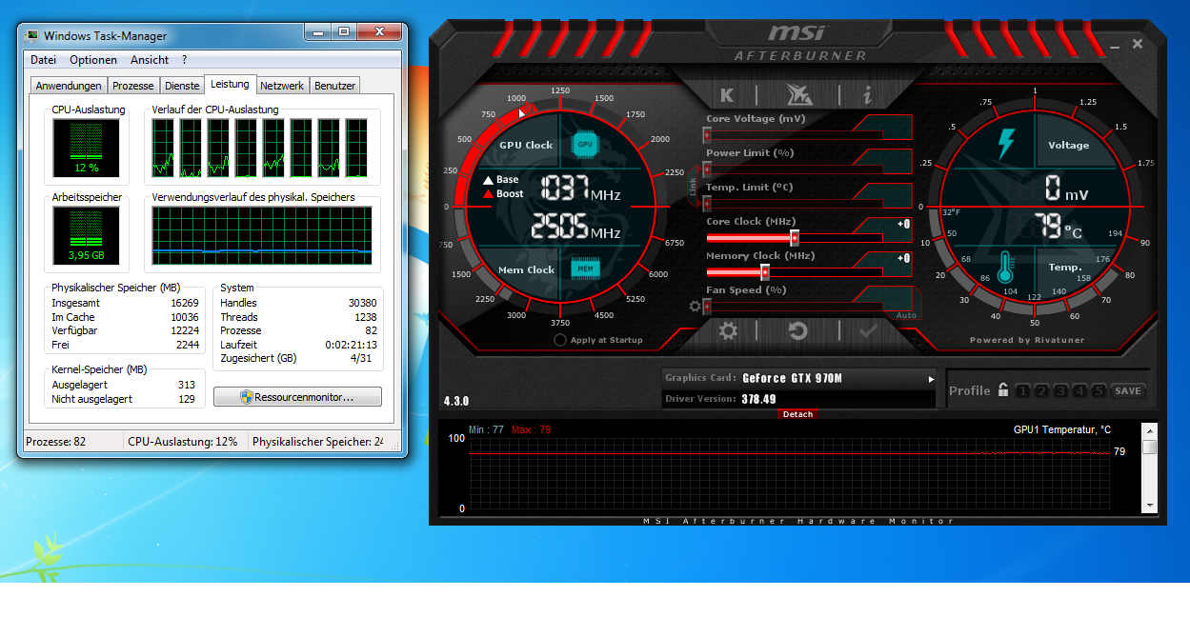Open the Datei menu

tap(44, 60)
